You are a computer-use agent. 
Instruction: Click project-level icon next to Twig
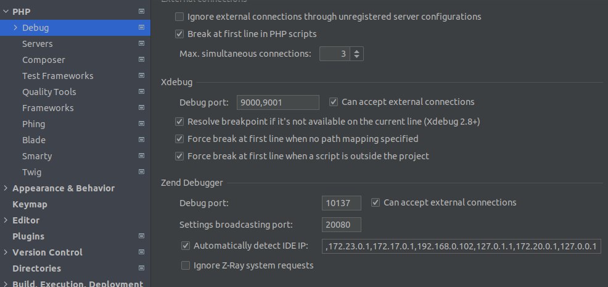[142, 172]
